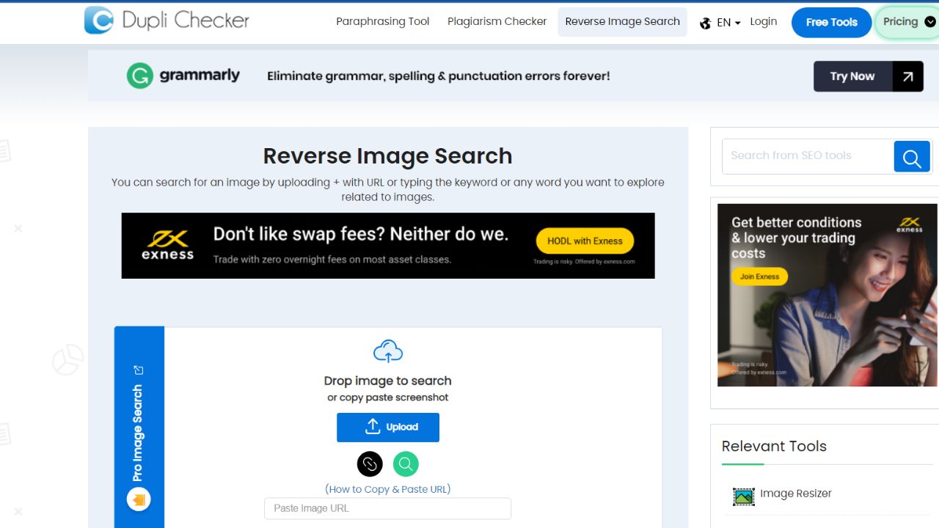Click the Exness sidebar ad image
The image size is (939, 528).
827,295
